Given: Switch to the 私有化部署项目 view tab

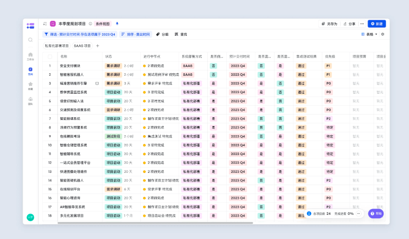Looking at the screenshot, I should [x=57, y=46].
